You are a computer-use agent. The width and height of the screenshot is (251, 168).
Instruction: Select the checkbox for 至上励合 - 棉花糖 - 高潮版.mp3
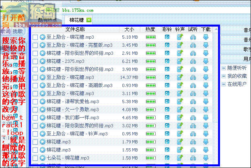(35, 85)
